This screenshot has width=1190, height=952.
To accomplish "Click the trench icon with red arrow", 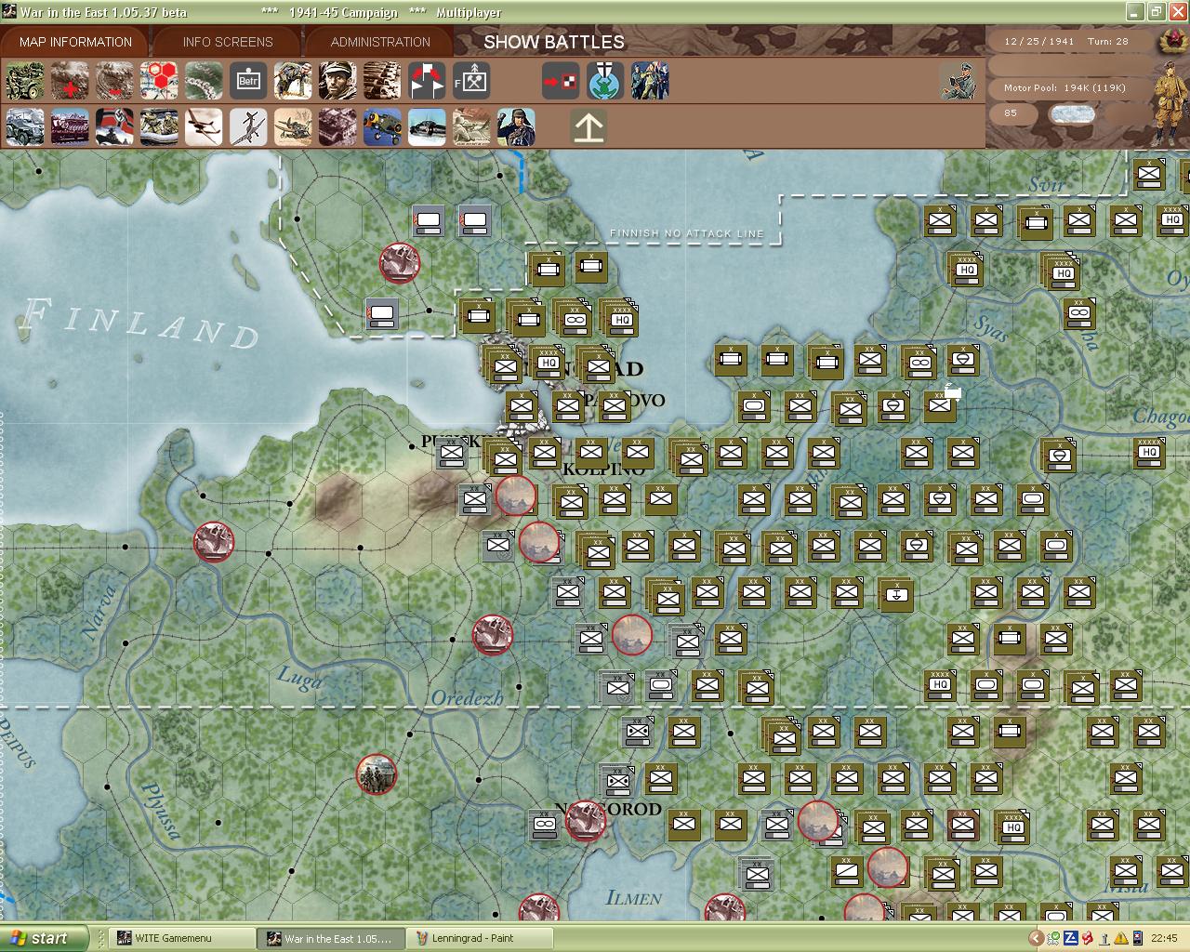I will click(x=114, y=82).
